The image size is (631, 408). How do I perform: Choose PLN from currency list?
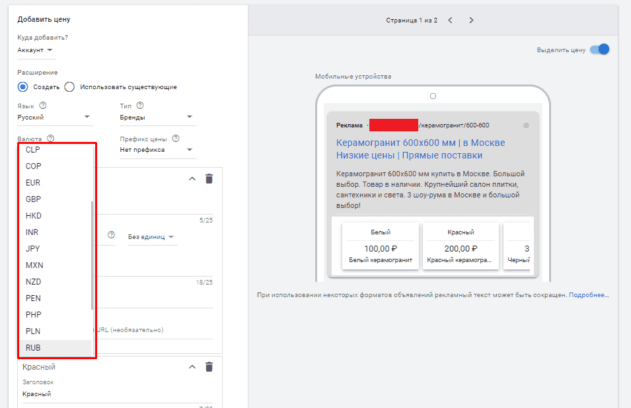point(56,331)
